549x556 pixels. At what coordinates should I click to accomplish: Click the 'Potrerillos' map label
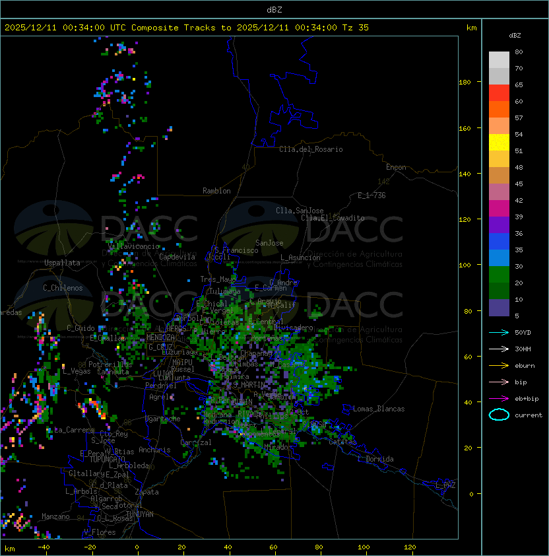coord(110,365)
